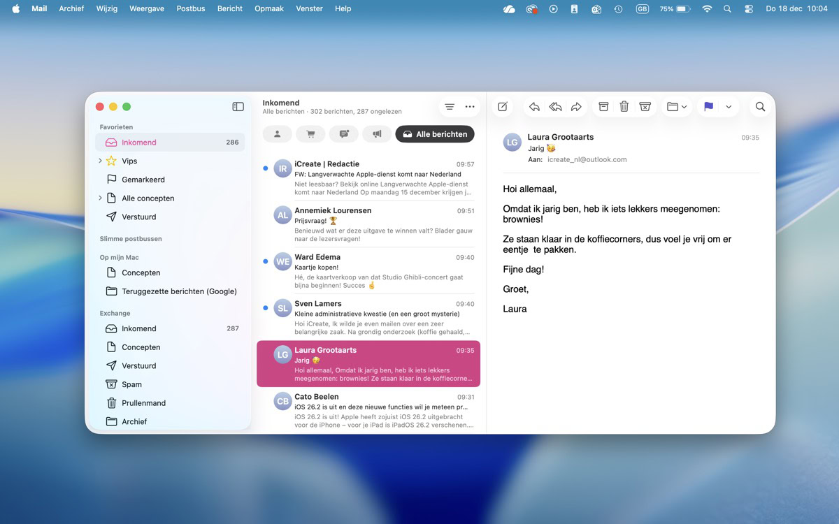Move message to junk with the spam icon
Image resolution: width=839 pixels, height=524 pixels.
pos(645,107)
